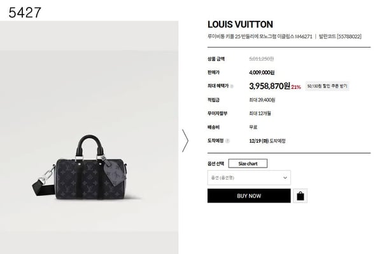The height and width of the screenshot is (254, 382).
Task: Expand the option dropdown chevron
Action: 285,178
